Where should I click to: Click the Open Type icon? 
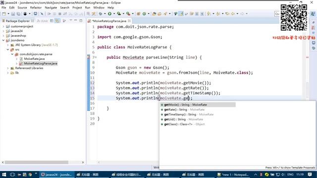click(154, 14)
